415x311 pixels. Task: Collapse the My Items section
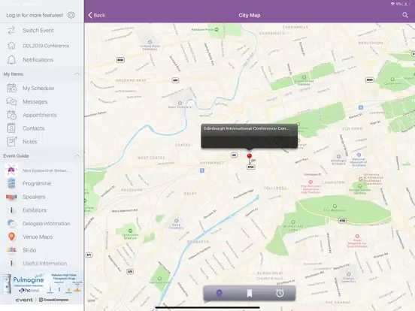77,74
